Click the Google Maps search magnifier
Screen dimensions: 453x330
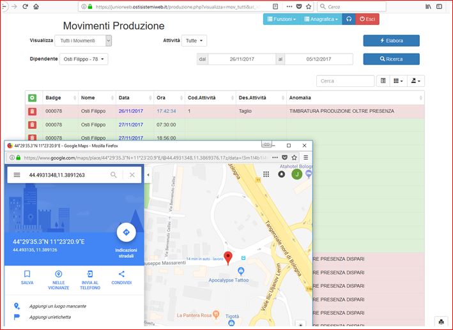click(x=114, y=175)
